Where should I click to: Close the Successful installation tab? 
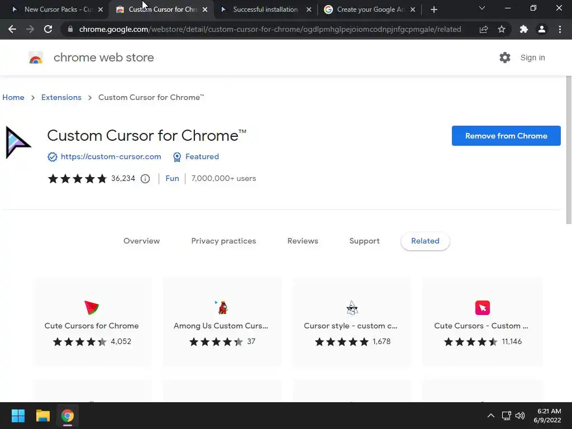click(309, 9)
